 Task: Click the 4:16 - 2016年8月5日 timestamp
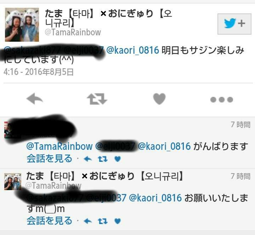coord(39,72)
